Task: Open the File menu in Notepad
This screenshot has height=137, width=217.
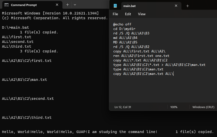Action: click(115, 14)
